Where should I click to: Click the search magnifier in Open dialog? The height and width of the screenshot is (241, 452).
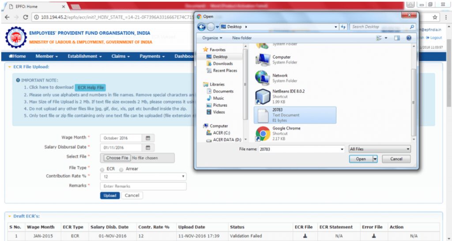coord(412,27)
